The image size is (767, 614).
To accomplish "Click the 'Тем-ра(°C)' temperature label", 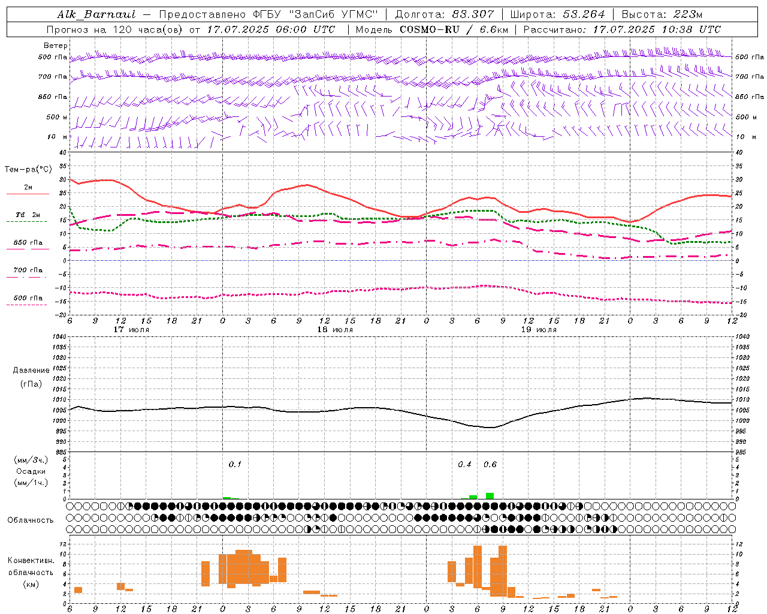I will click(28, 170).
